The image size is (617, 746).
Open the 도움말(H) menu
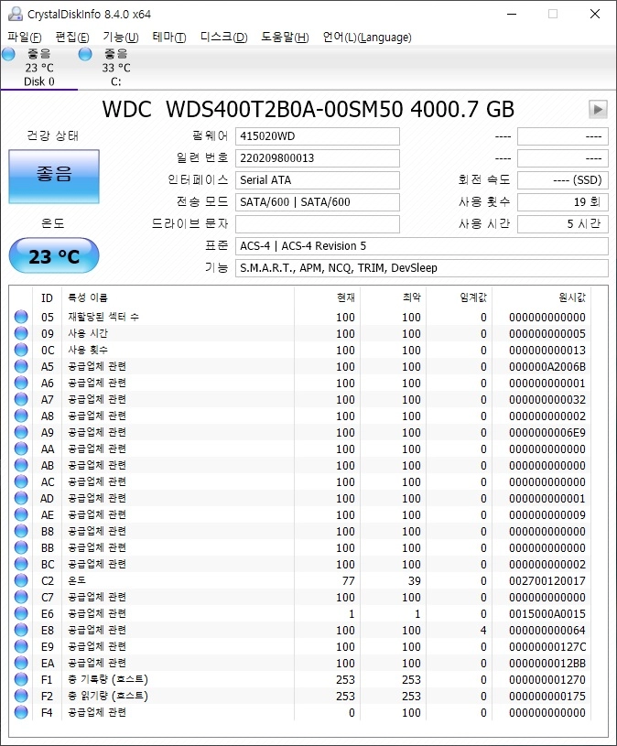tap(285, 38)
